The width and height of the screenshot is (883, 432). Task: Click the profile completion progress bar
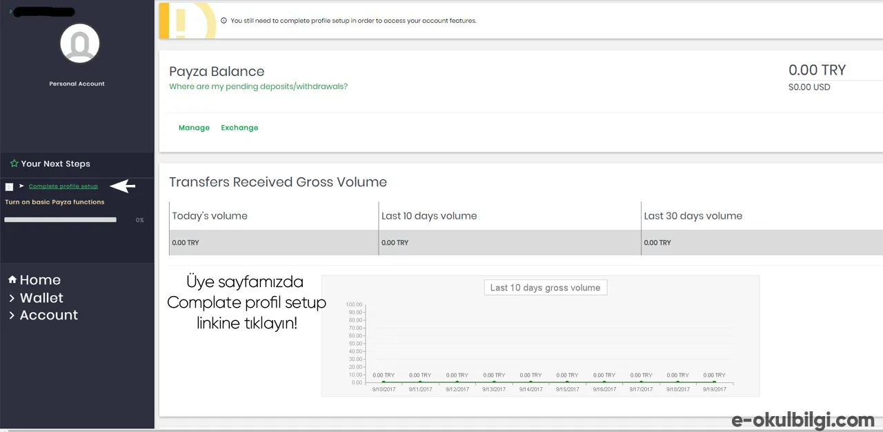coord(61,219)
